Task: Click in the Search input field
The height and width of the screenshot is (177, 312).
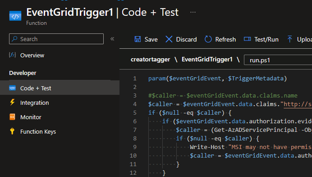Action: point(56,39)
